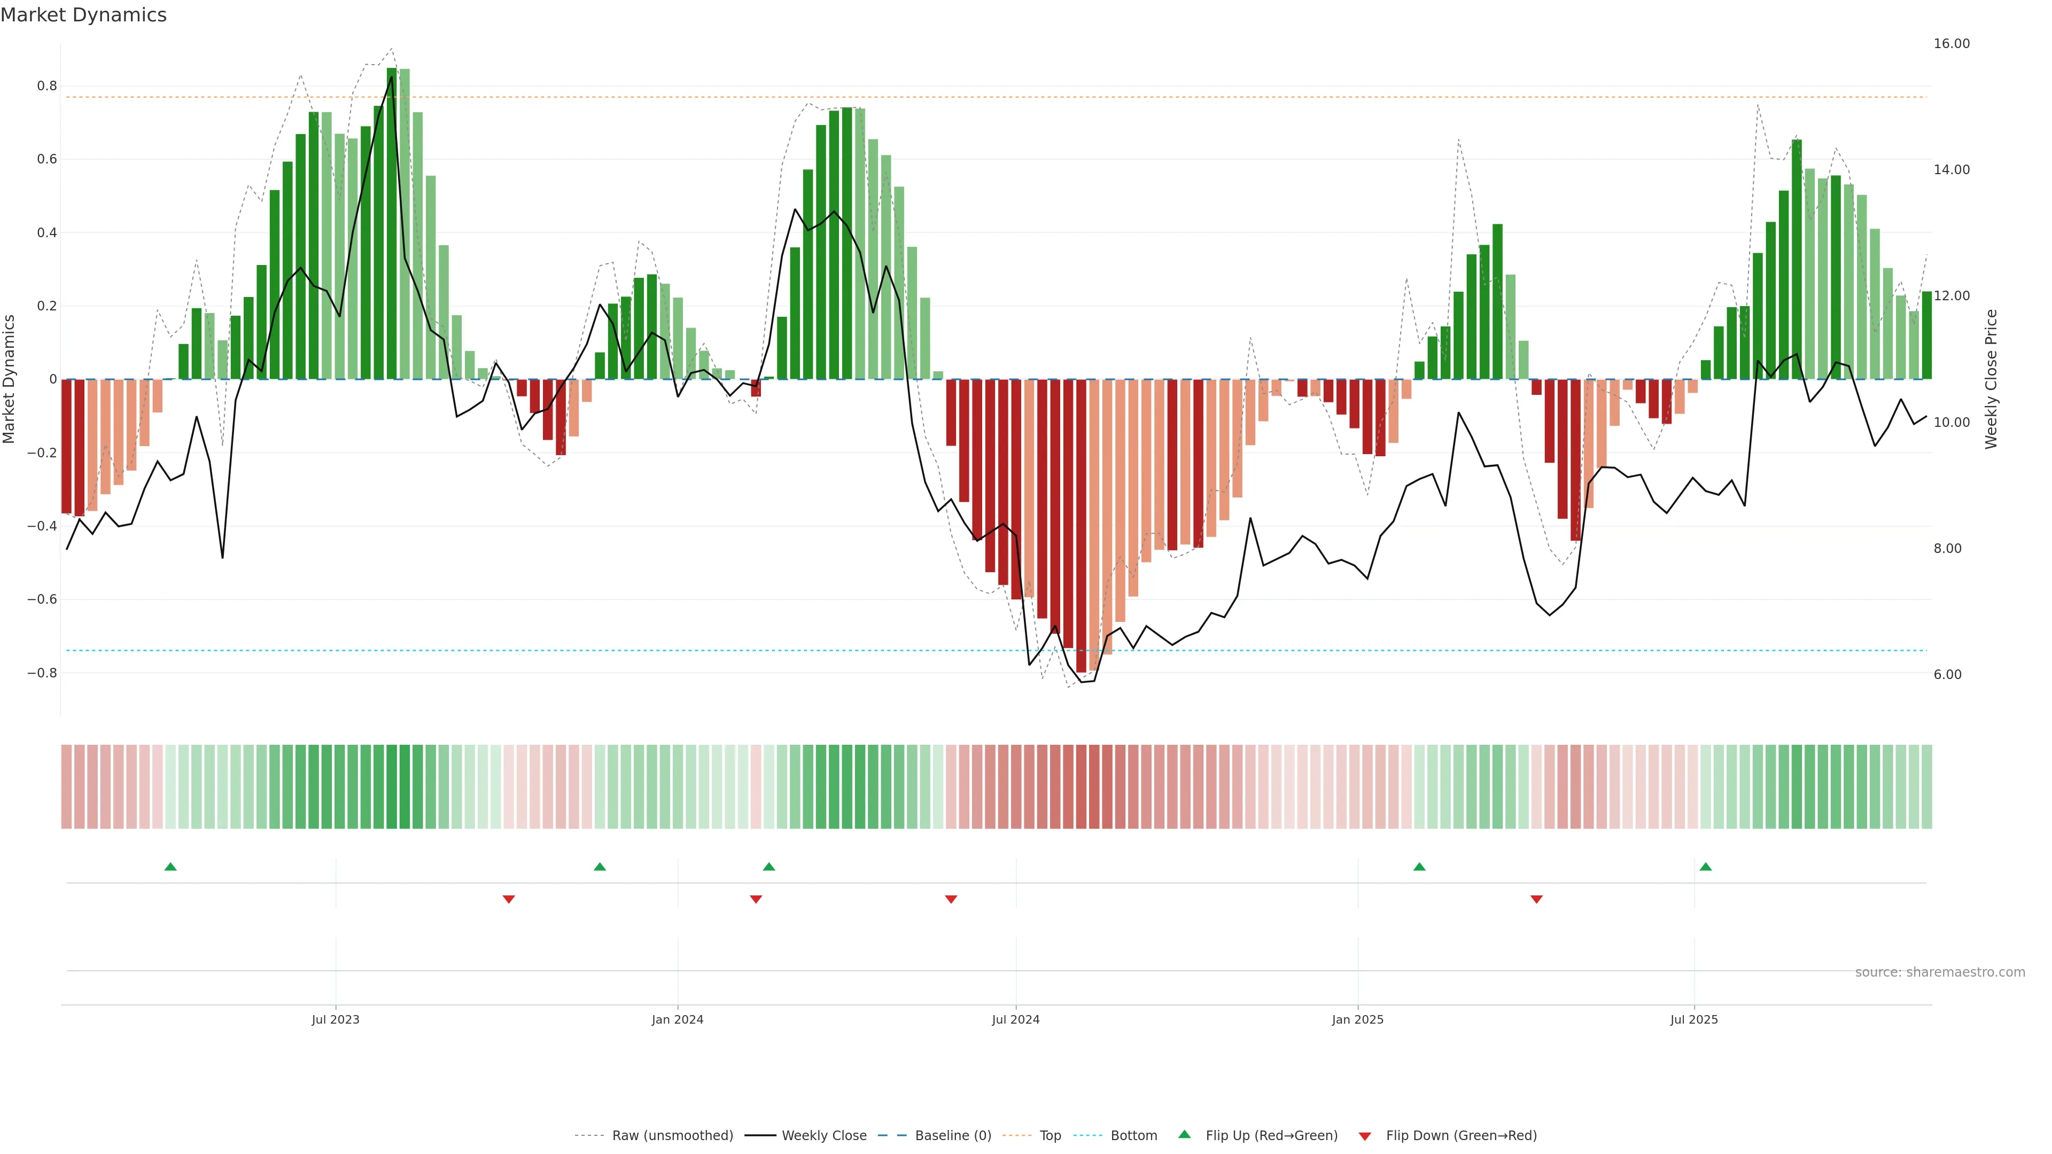This screenshot has height=1154, width=2052.
Task: Click the flip-up triangle before Jan 2024
Action: click(x=600, y=867)
